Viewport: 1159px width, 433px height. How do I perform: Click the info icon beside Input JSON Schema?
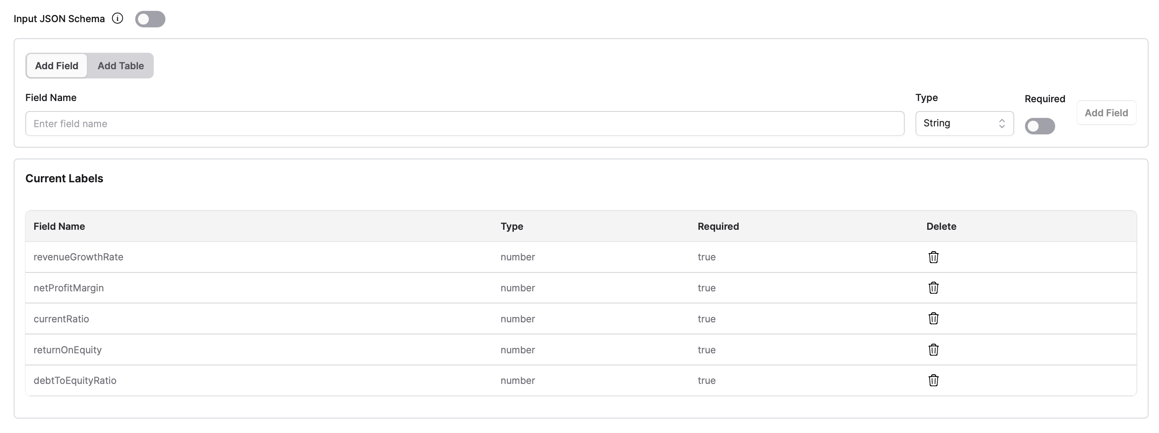[118, 19]
